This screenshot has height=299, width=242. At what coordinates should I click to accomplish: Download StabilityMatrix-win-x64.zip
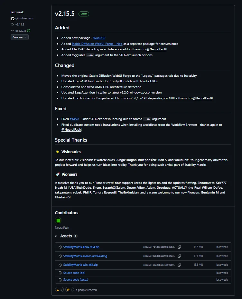(80, 265)
